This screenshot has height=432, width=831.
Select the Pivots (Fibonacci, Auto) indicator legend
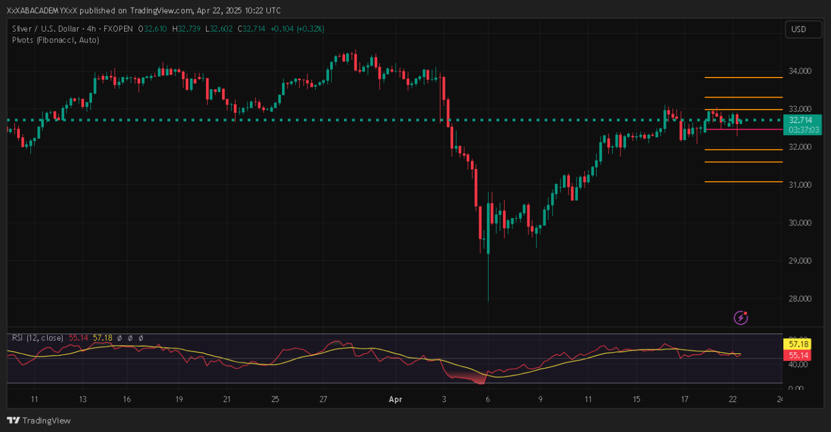55,40
